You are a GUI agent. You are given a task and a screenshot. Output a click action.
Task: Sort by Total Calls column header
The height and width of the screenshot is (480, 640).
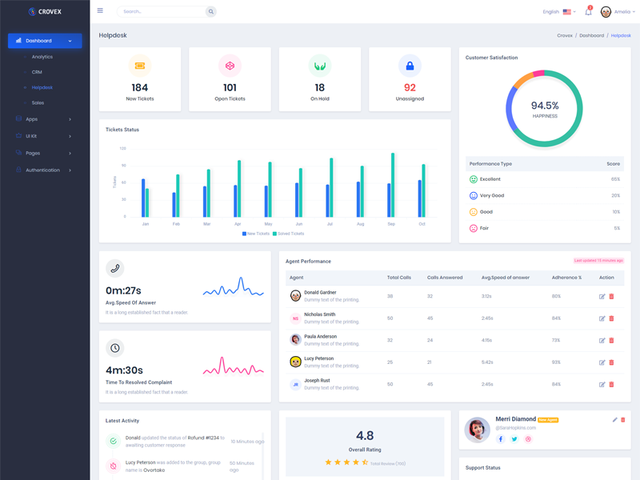(x=398, y=278)
